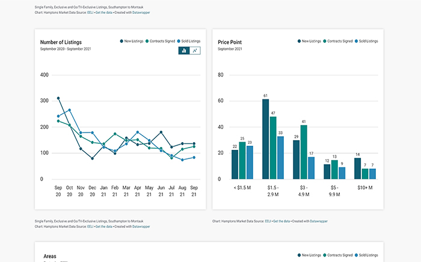Screen dimensions: 421x262
Task: Click New Listings legend dot in Number of Listings
Action: click(121, 41)
